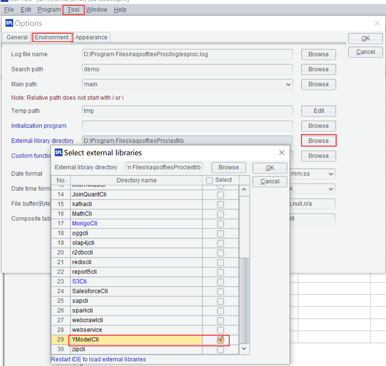386x366 pixels.
Task: Open the Date time format dropdown arrow
Action: coord(331,189)
